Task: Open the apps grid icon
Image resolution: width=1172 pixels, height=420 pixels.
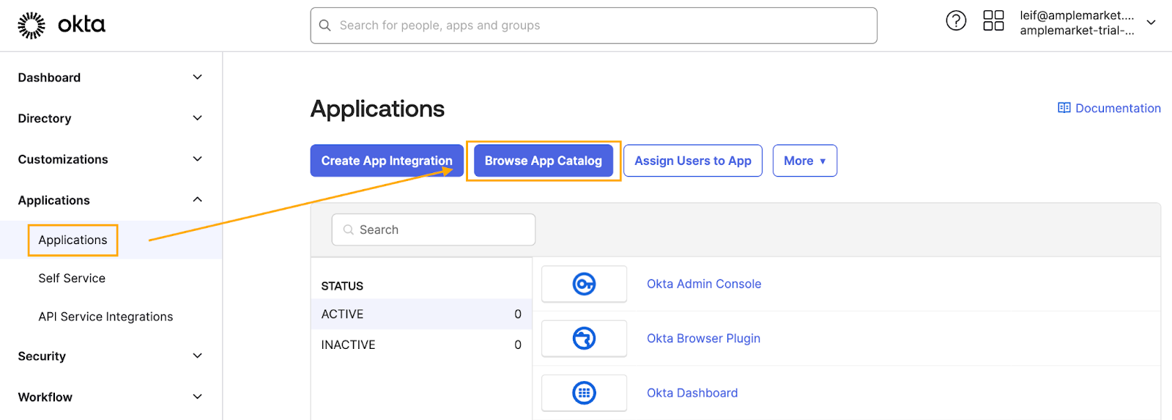Action: [x=993, y=21]
